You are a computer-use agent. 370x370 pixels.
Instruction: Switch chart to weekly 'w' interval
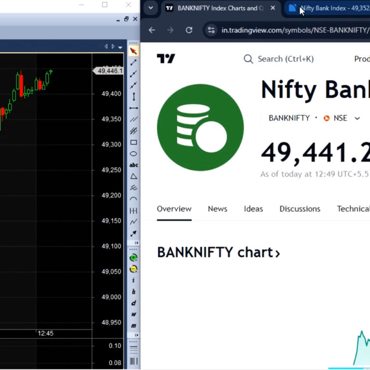(133, 314)
